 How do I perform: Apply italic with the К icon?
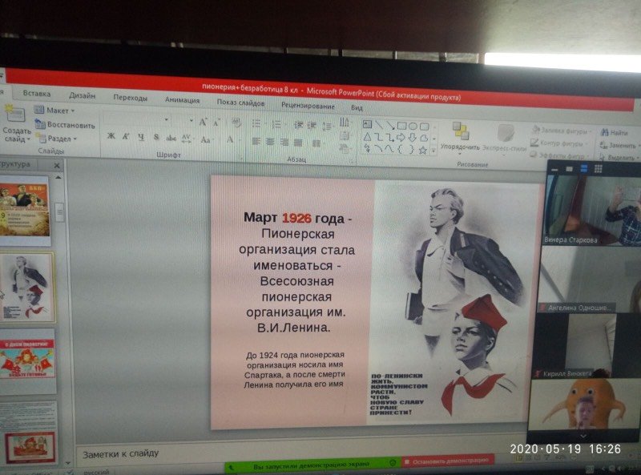pyautogui.click(x=126, y=137)
